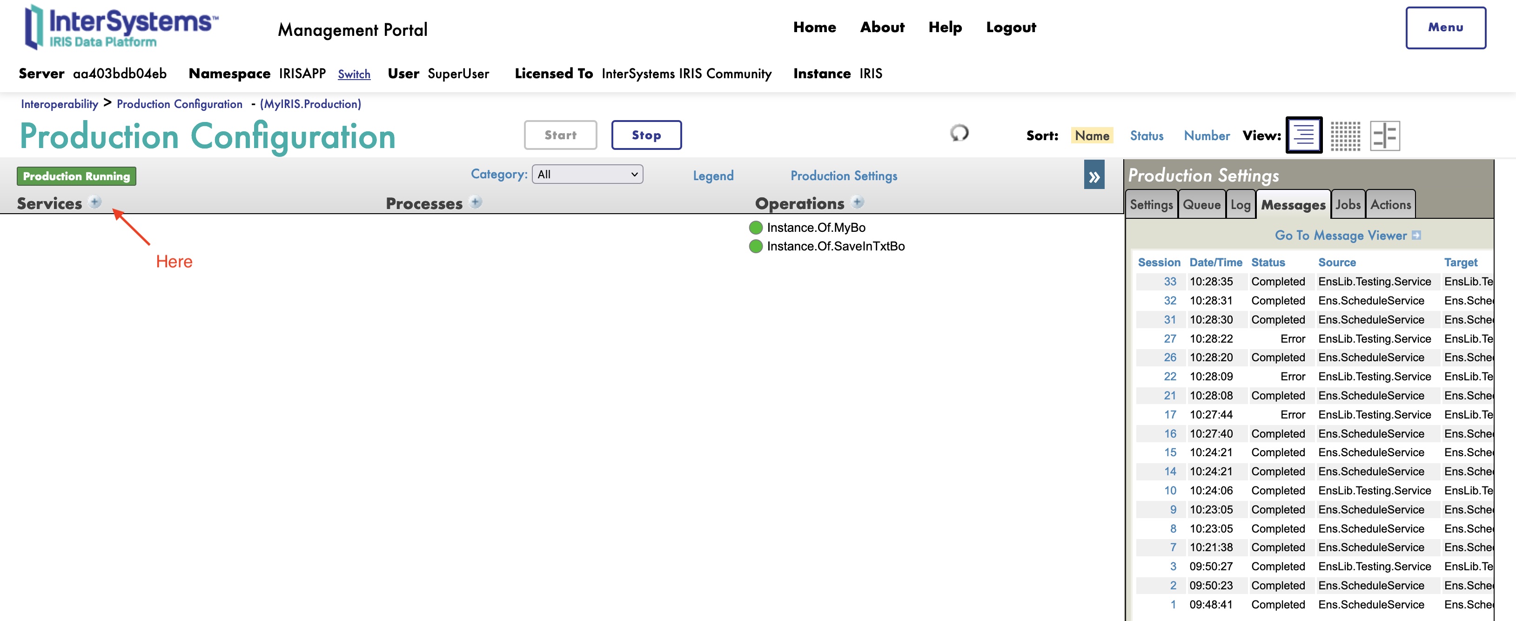
Task: Sort items by Number
Action: click(x=1207, y=135)
